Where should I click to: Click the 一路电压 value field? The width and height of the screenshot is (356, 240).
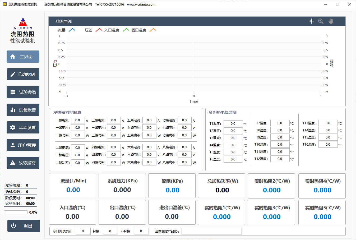(x=78, y=128)
